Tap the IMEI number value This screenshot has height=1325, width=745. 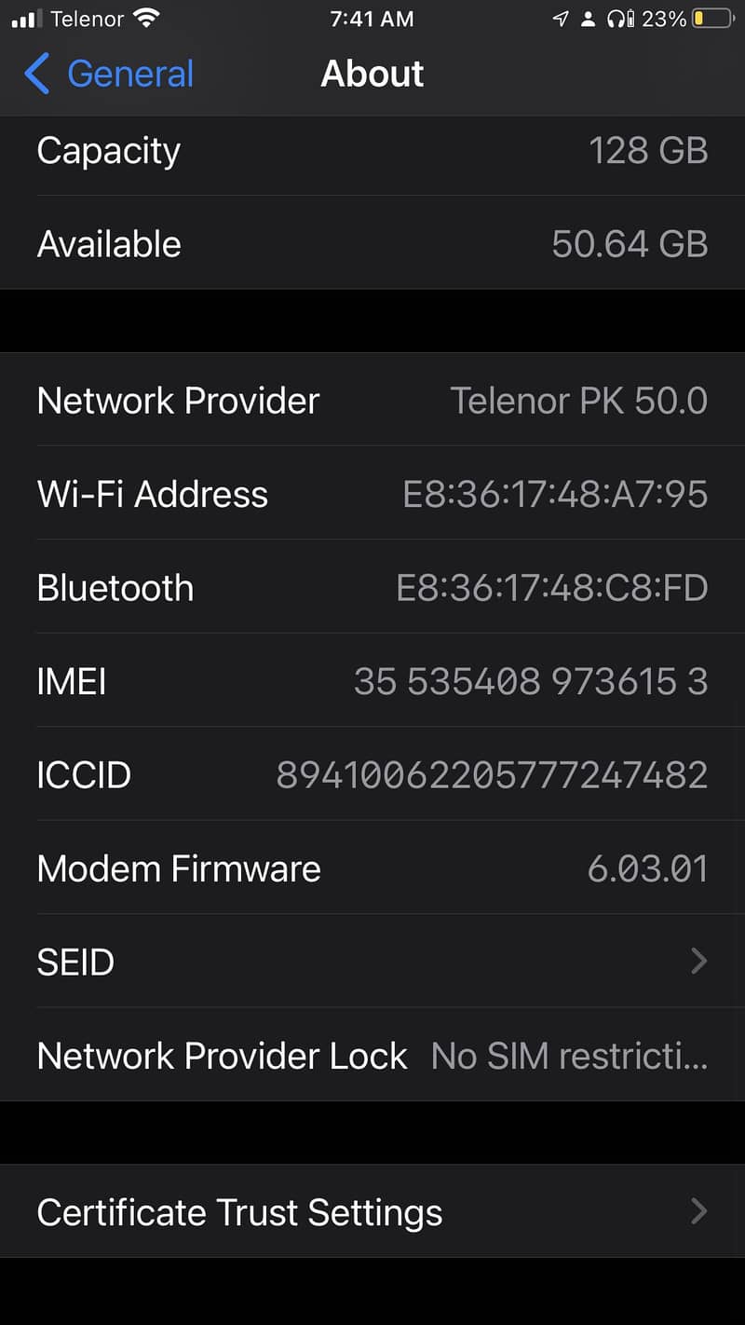pyautogui.click(x=531, y=681)
